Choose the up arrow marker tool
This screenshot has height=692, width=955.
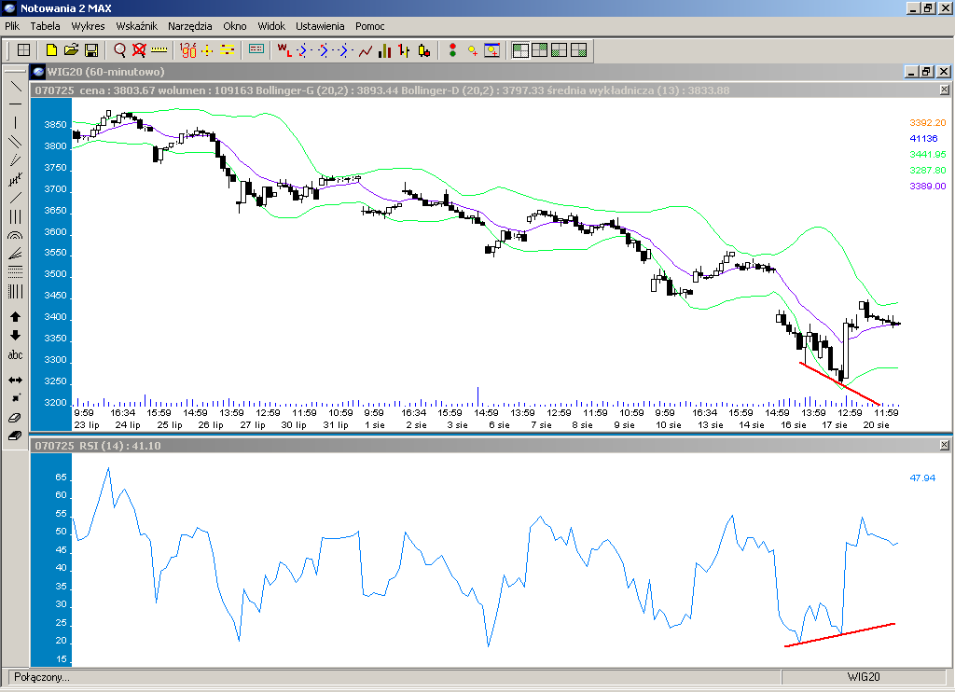(x=15, y=317)
